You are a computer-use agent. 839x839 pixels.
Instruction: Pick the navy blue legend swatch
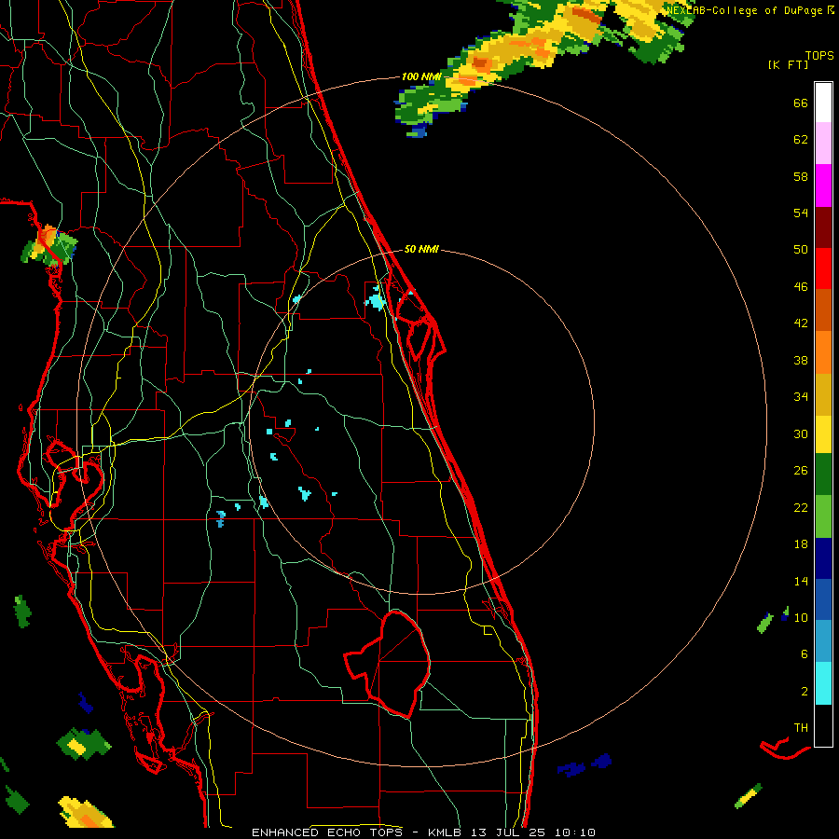823,558
